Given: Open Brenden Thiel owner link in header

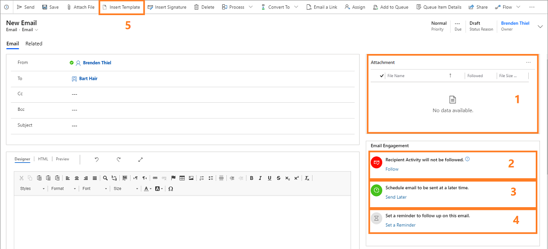Looking at the screenshot, I should (515, 23).
